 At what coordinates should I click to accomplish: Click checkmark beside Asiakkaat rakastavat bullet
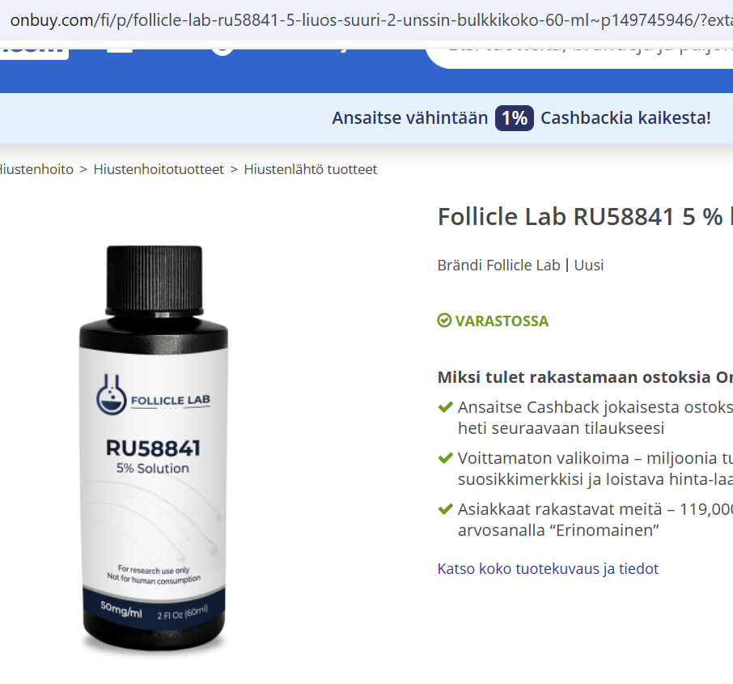[446, 509]
